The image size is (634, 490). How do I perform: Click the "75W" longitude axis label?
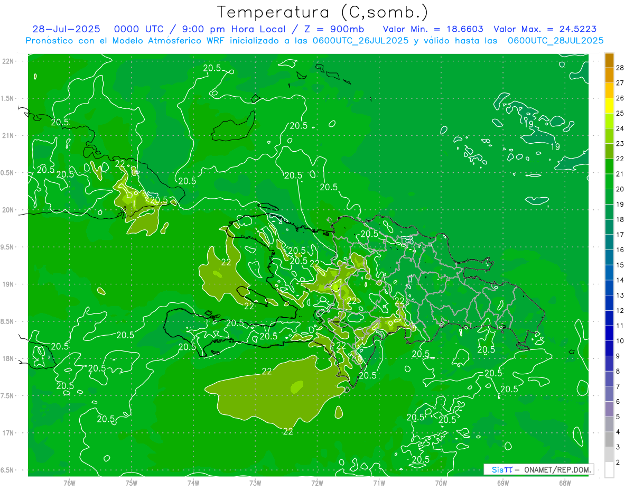132,483
